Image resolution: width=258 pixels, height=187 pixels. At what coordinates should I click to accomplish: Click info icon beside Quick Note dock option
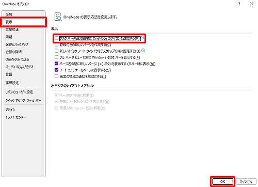143,51
